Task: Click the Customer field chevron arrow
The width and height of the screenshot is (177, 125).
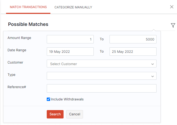Action: 153,64
